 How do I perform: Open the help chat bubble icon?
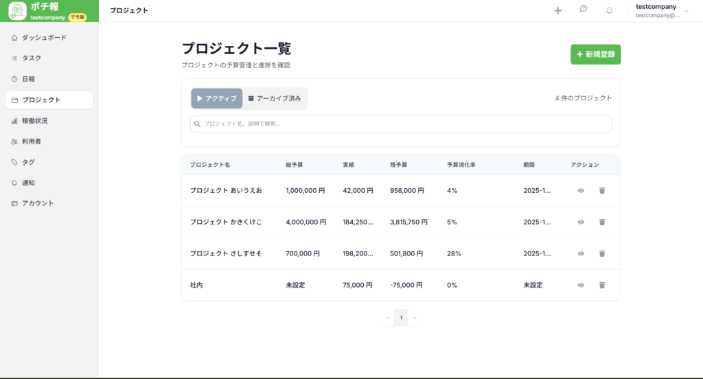pyautogui.click(x=583, y=9)
